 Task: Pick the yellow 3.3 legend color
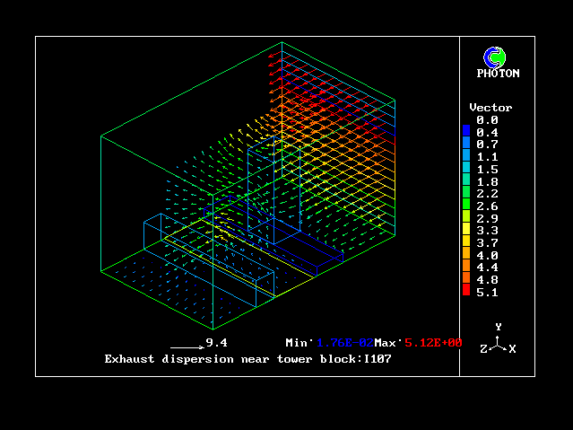[466, 230]
